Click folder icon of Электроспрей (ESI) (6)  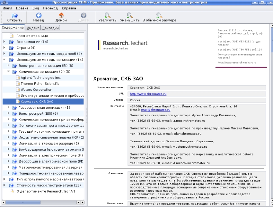click(15, 113)
